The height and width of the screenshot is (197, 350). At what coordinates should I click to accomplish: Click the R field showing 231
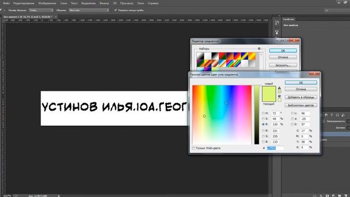[276, 131]
